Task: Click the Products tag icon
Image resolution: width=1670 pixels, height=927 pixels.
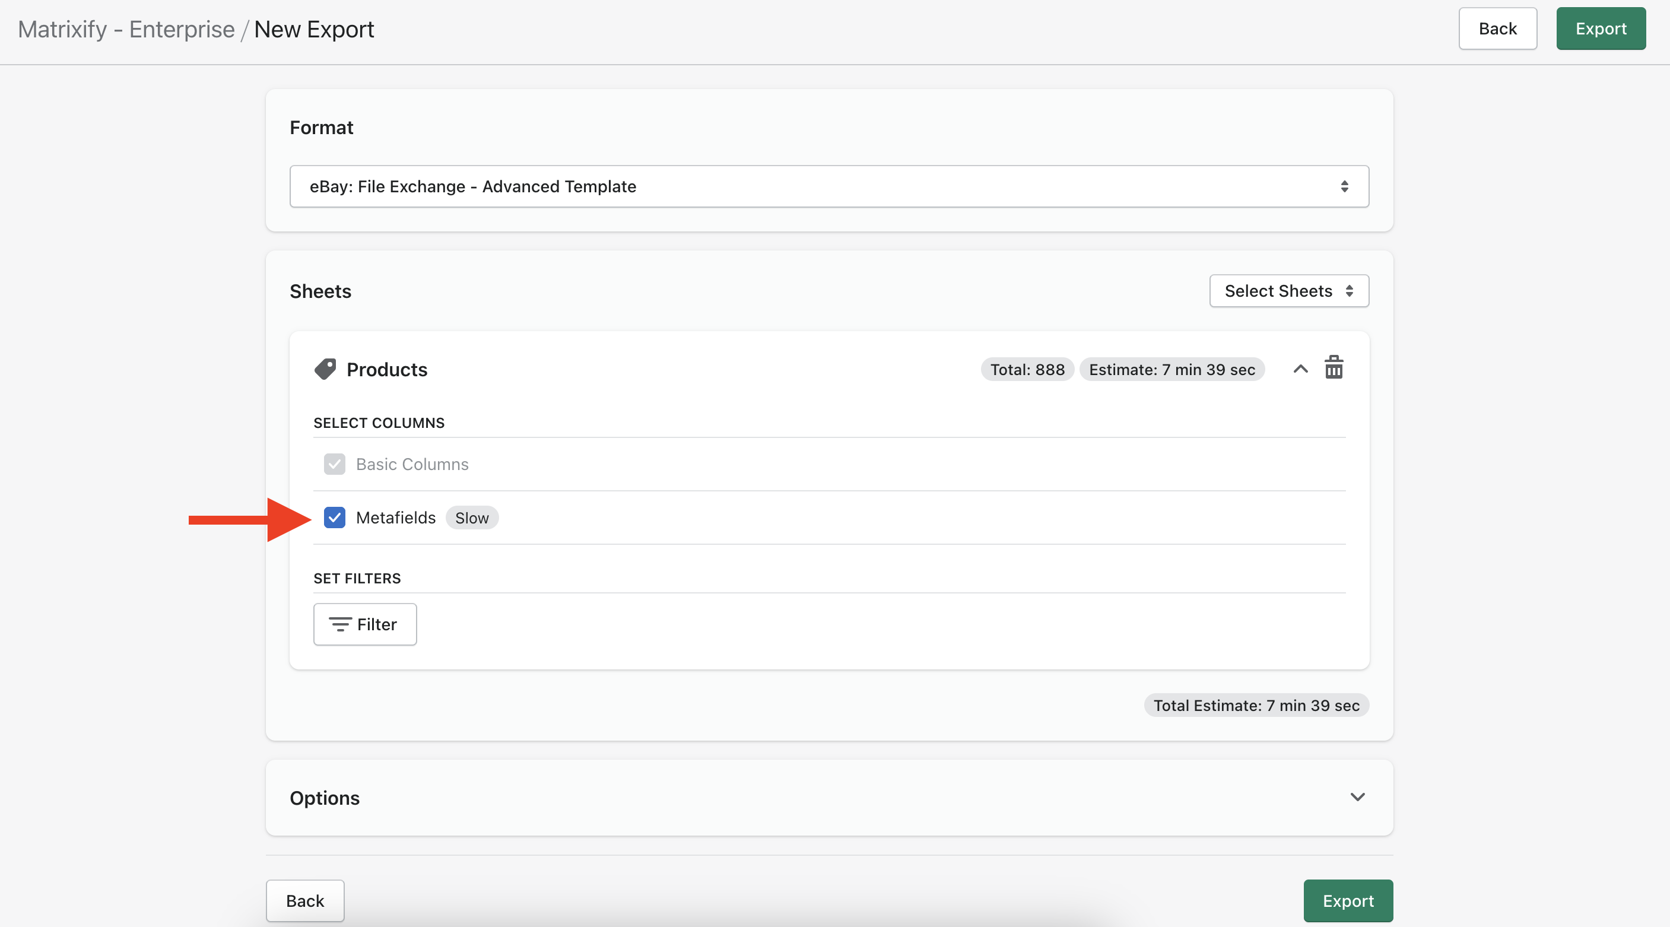Action: [x=325, y=368]
